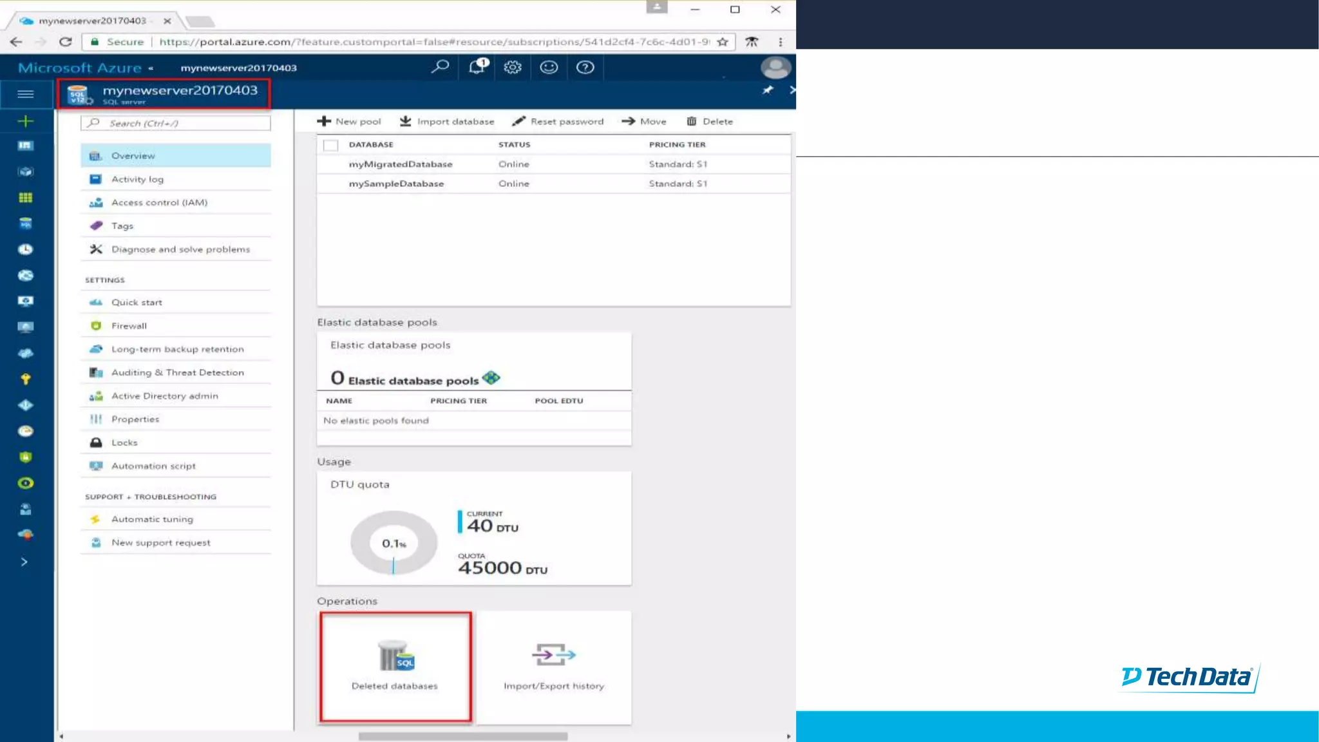Open Automatic tuning item
The height and width of the screenshot is (742, 1319).
point(176,519)
